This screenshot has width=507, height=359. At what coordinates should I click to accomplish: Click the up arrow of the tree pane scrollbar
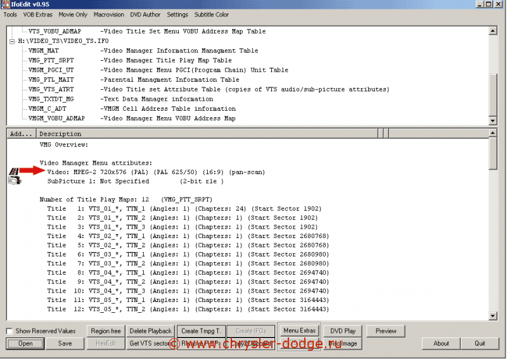[x=493, y=31]
